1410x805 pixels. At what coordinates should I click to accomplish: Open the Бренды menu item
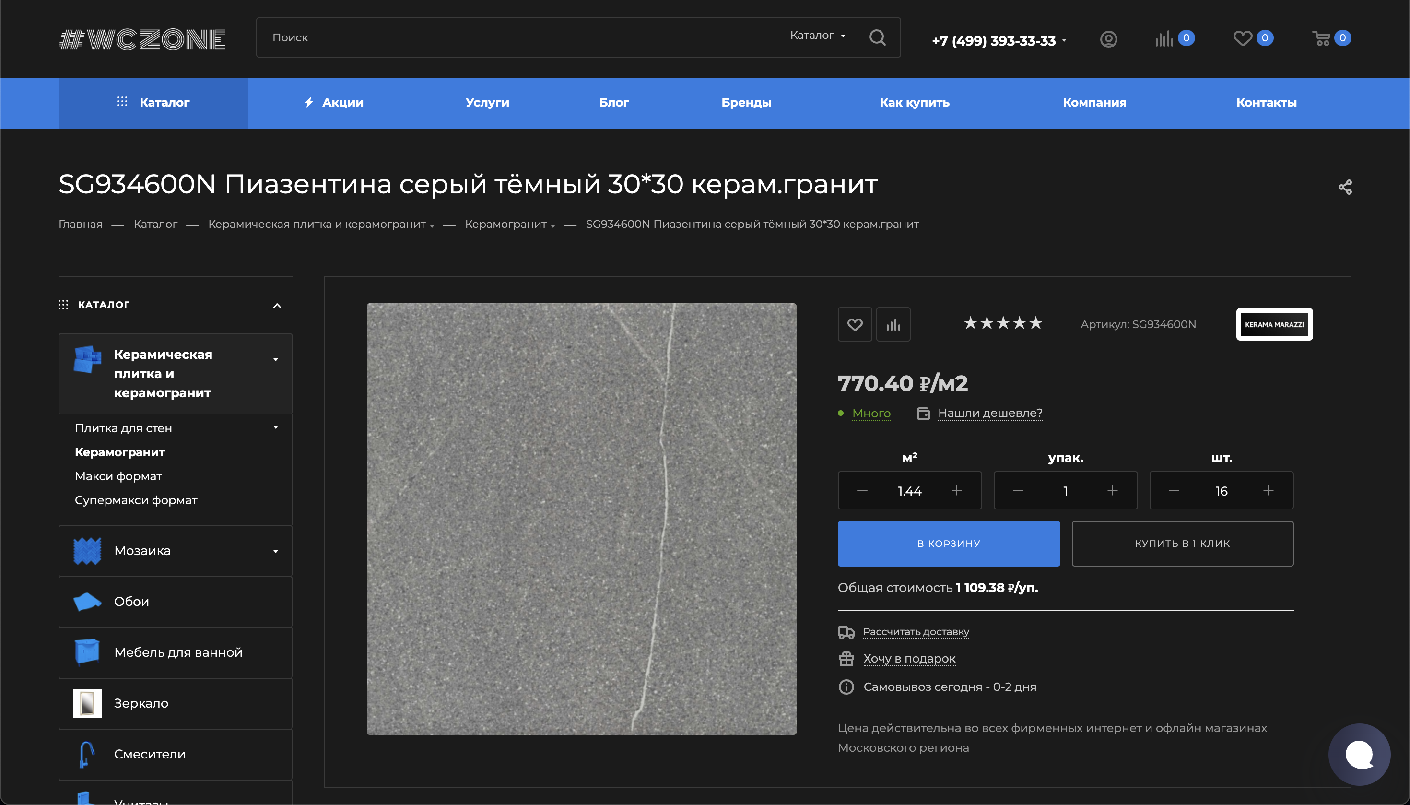[746, 102]
